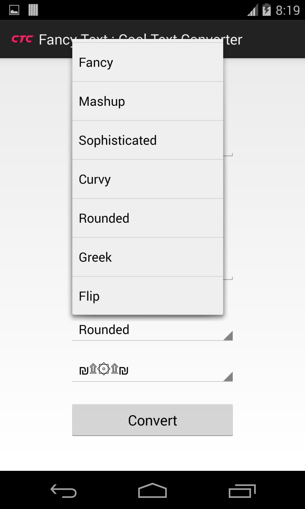Tap the Home navigation icon
305x509 pixels.
point(152,491)
